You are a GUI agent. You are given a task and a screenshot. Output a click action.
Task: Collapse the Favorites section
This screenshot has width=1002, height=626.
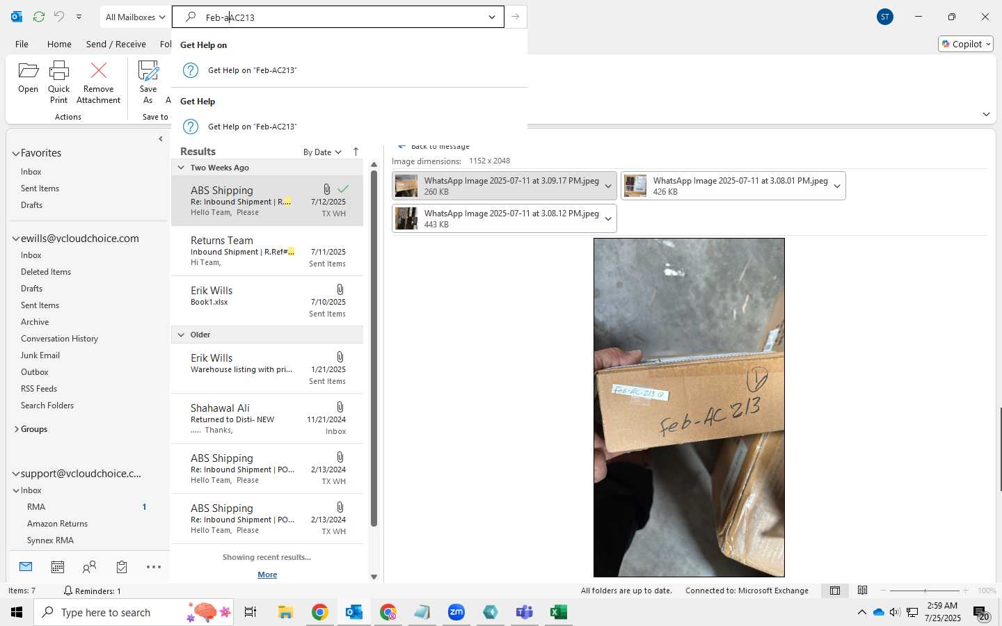tap(15, 153)
